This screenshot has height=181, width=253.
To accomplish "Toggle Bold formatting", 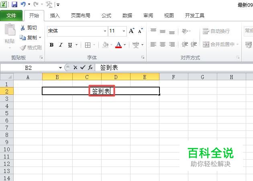I will click(x=52, y=45).
